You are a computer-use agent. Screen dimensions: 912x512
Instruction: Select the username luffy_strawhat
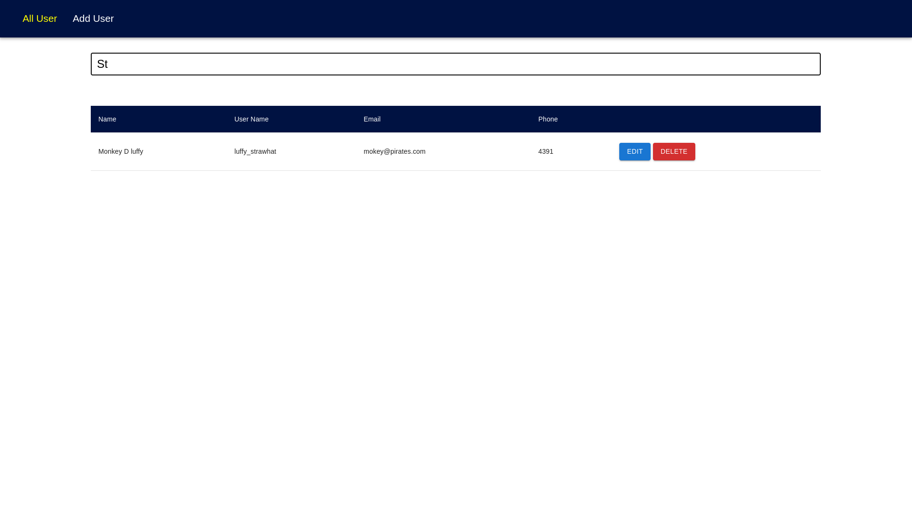pos(255,151)
